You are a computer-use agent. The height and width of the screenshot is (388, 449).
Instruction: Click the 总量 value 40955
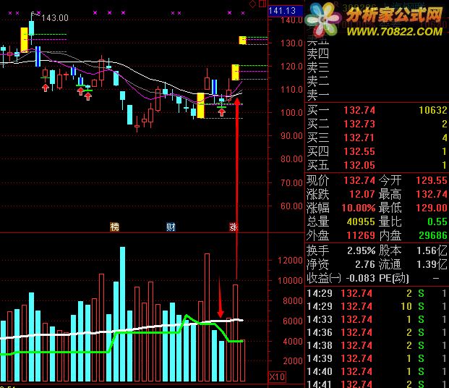coord(361,222)
